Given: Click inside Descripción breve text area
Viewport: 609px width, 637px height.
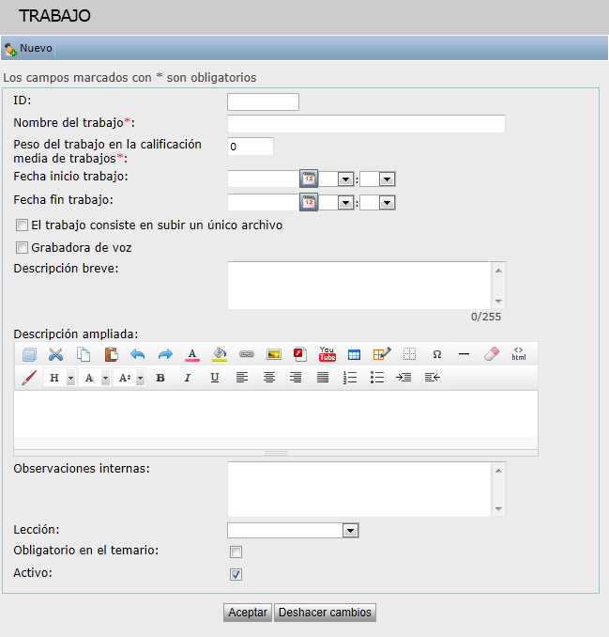Looking at the screenshot, I should click(x=359, y=286).
